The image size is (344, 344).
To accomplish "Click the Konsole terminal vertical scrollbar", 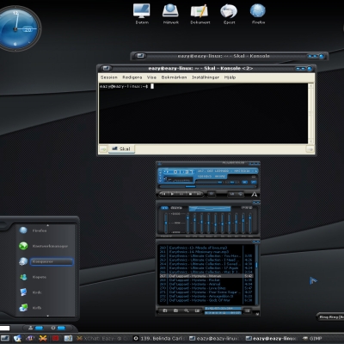I will click(310, 114).
